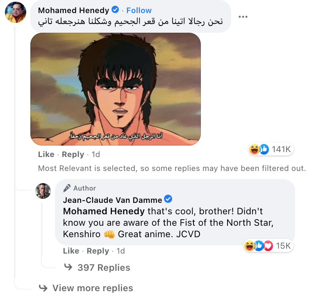
Task: Open Jean-Claude Van Damme's avatar
Action: pyautogui.click(x=43, y=191)
